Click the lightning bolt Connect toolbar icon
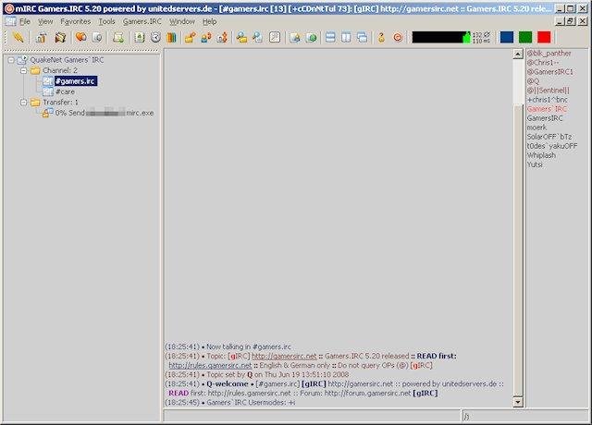Screen dimensions: 592x425 [18, 37]
